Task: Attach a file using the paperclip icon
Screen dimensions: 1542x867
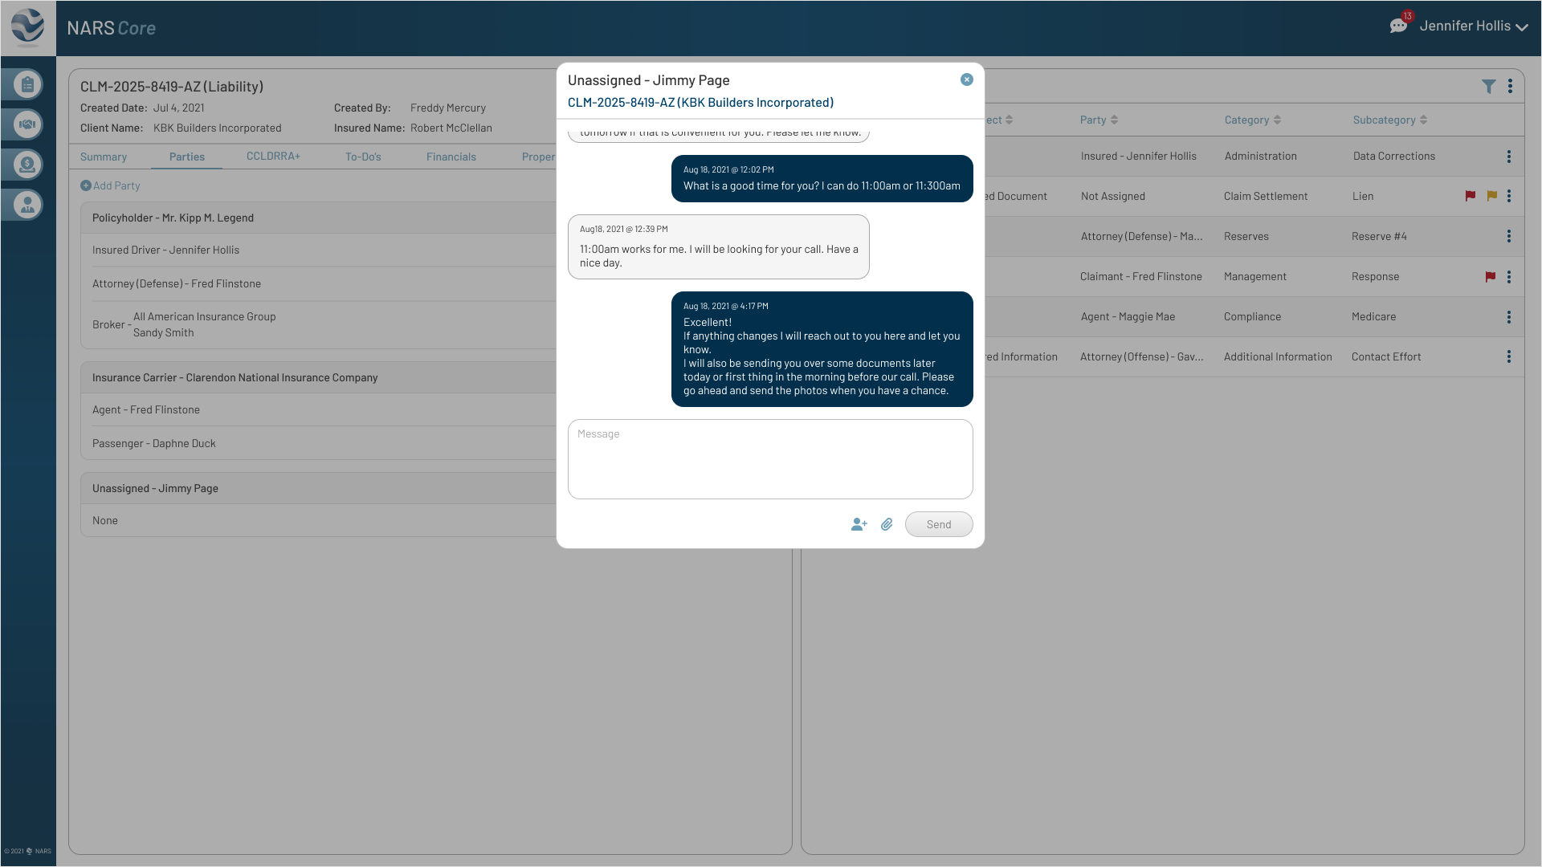Action: 887,524
